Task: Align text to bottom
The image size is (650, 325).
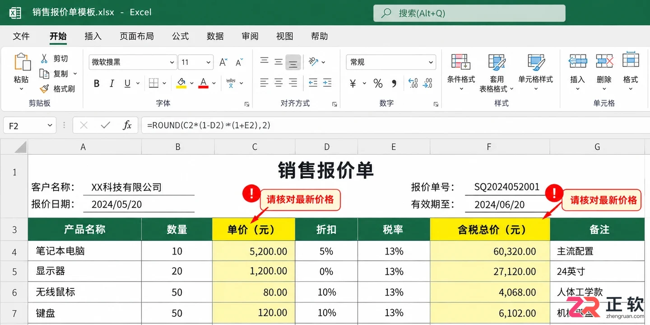Action: pyautogui.click(x=293, y=62)
